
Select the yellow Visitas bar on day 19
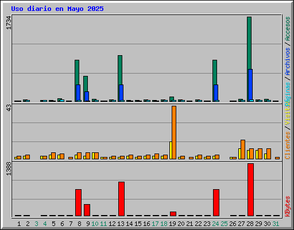point(171,150)
